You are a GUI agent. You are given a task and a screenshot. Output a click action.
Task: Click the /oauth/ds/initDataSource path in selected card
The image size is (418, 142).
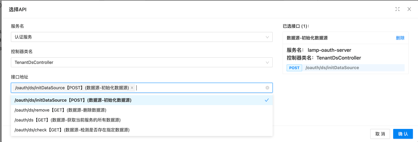coord(332,68)
